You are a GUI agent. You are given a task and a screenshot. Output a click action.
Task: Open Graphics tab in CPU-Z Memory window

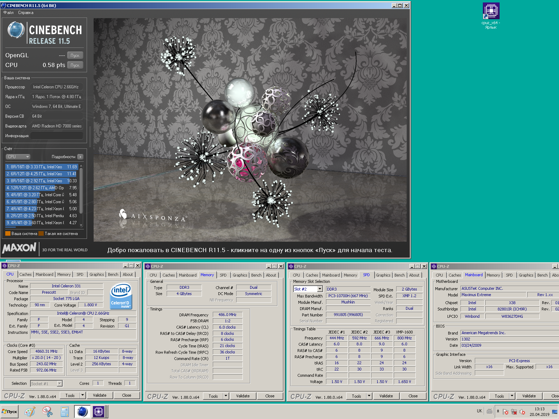tap(240, 275)
